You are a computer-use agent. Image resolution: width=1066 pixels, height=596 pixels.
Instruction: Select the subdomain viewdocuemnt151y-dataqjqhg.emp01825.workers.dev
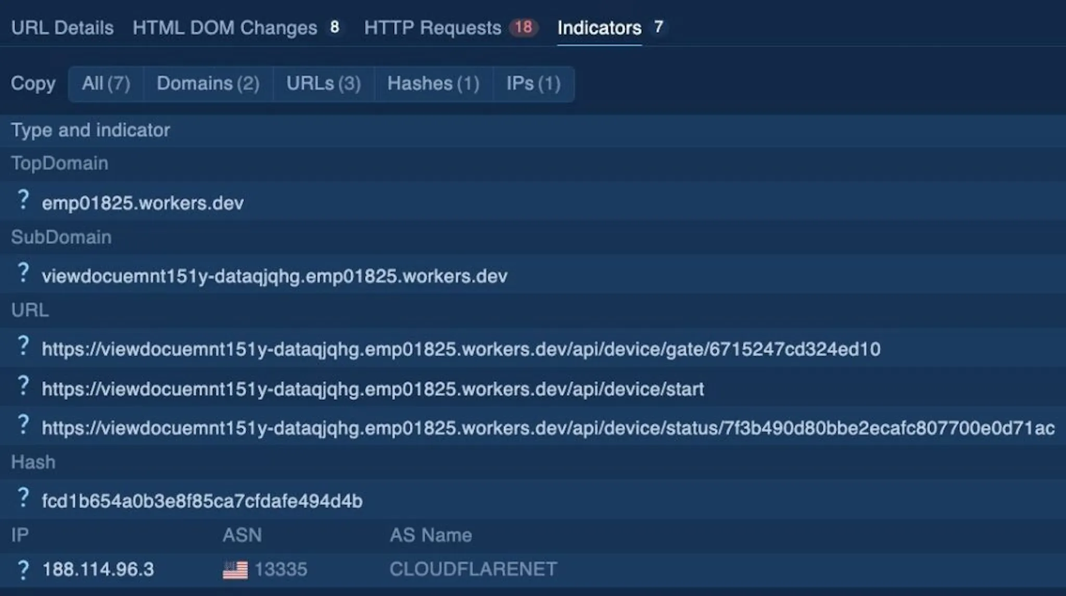(274, 276)
